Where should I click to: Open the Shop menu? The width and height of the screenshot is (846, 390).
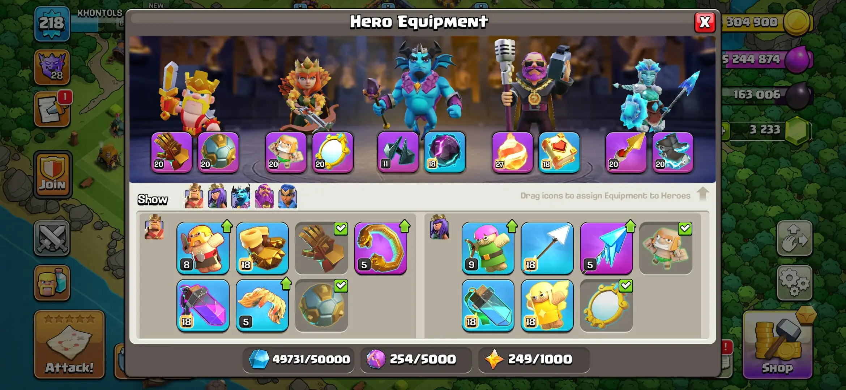coord(778,345)
